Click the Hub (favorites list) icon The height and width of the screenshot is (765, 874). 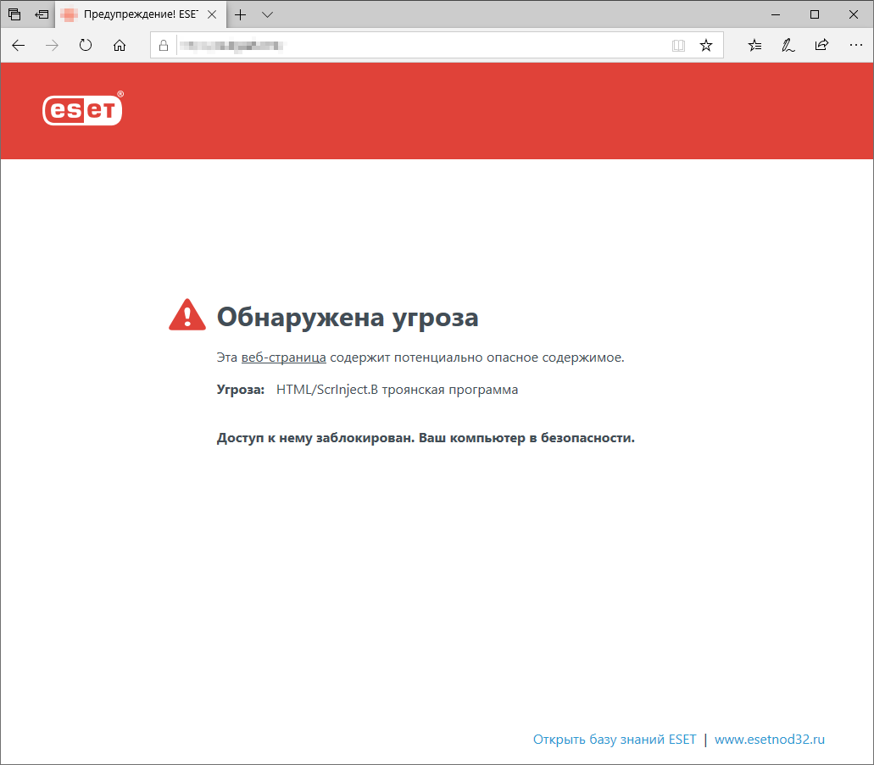click(x=754, y=45)
